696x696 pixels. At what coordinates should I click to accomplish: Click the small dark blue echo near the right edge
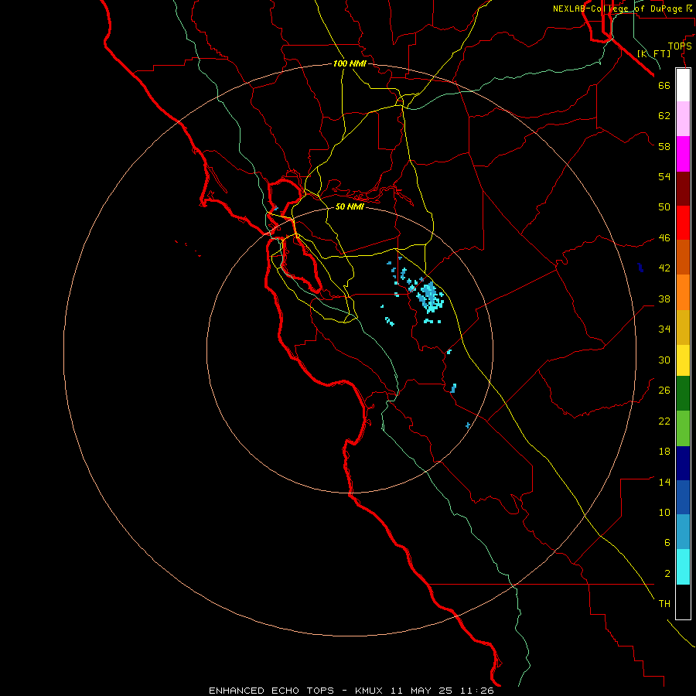pyautogui.click(x=640, y=268)
